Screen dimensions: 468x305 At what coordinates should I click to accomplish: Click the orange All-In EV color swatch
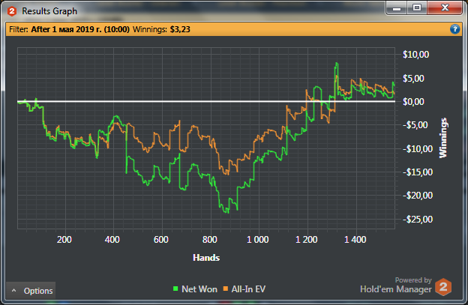(226, 289)
